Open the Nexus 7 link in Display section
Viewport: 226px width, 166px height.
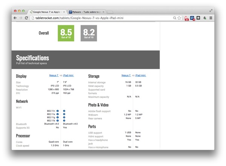(x=54, y=75)
